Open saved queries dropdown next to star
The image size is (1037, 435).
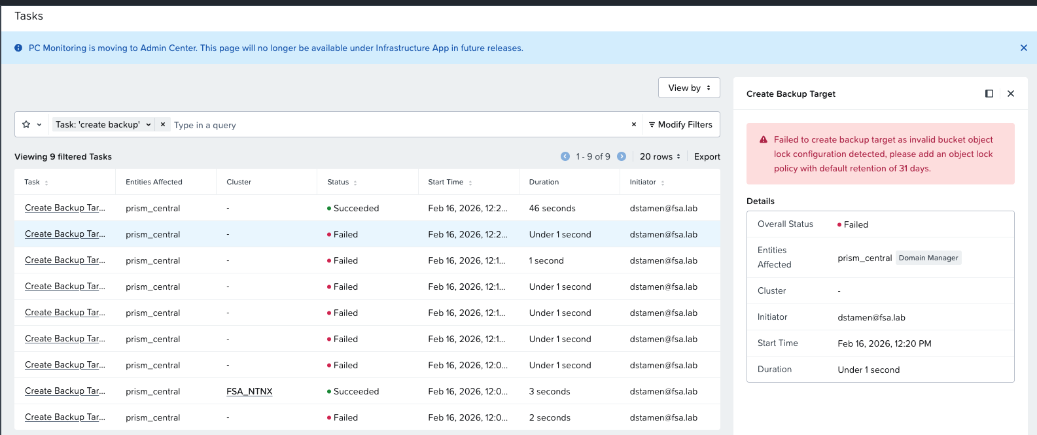click(39, 124)
